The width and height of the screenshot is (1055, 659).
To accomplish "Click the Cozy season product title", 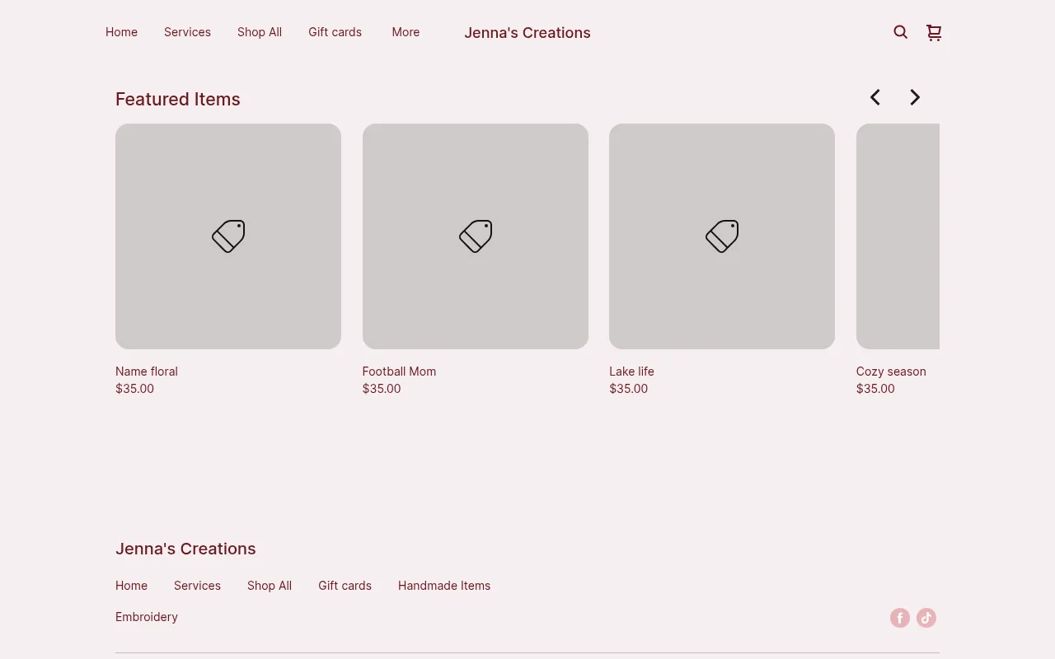I will [x=891, y=372].
